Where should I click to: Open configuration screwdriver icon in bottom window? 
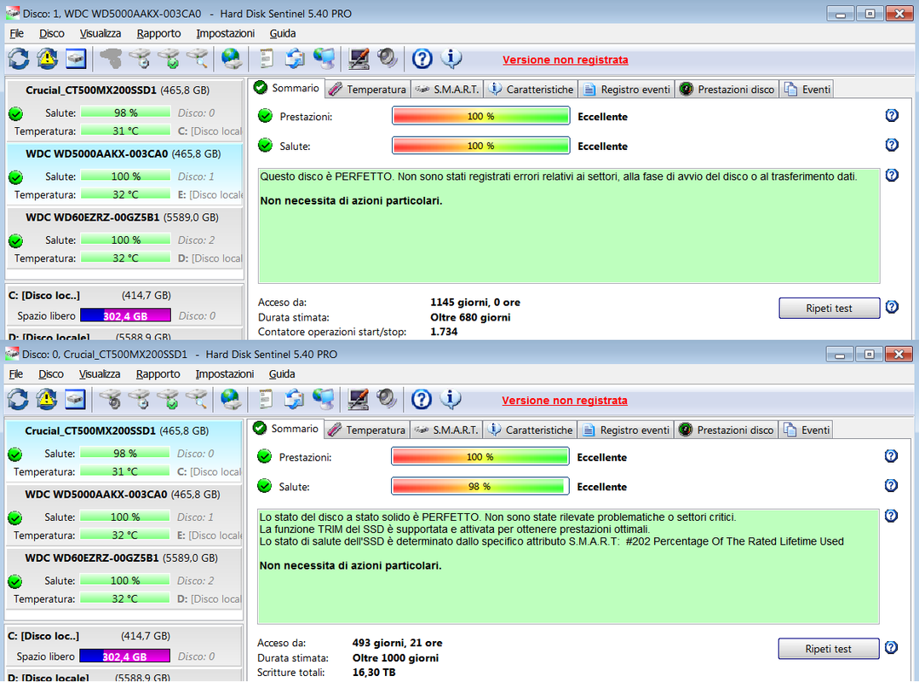point(358,399)
